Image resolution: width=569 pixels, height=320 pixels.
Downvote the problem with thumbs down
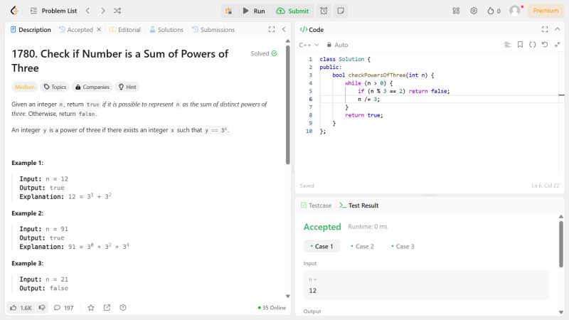click(42, 308)
